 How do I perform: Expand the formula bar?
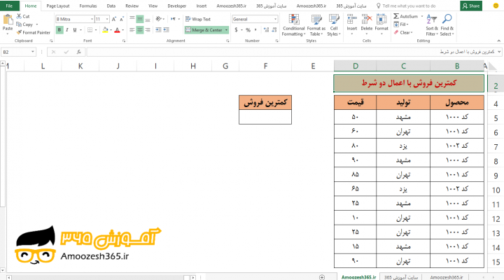point(499,52)
